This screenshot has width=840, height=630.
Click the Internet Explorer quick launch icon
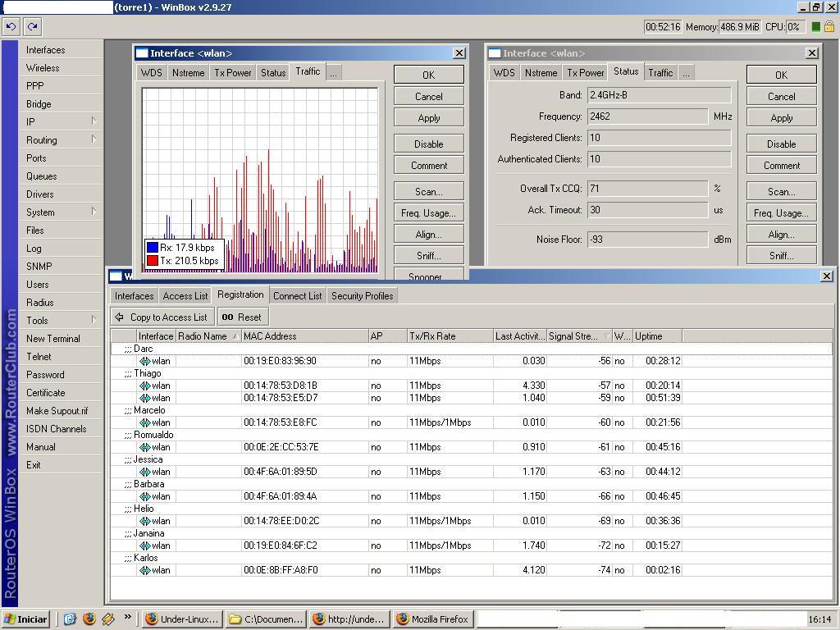pos(71,619)
